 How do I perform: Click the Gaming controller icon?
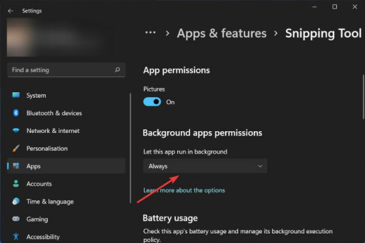pos(16,219)
